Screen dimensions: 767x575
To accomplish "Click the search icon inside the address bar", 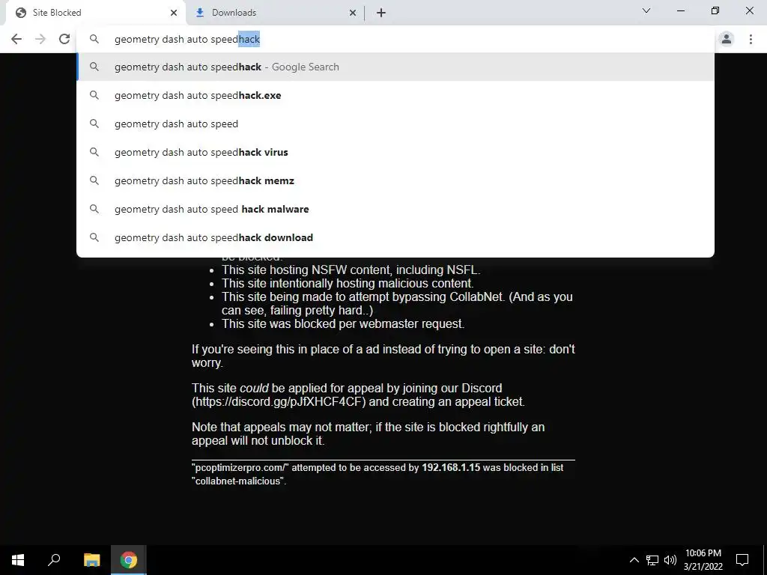I will coord(94,39).
